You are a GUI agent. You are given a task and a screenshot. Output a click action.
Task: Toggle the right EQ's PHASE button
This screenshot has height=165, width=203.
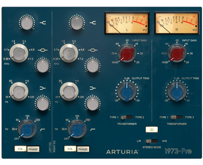tap(83, 149)
